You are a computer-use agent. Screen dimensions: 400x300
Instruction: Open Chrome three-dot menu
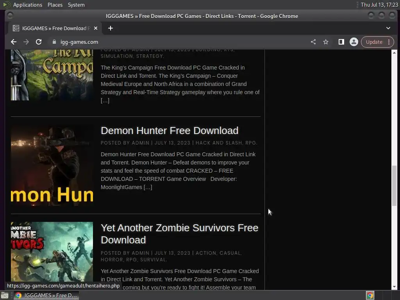pyautogui.click(x=389, y=42)
